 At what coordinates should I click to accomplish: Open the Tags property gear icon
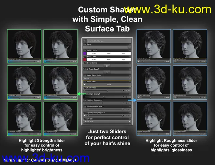130,44
